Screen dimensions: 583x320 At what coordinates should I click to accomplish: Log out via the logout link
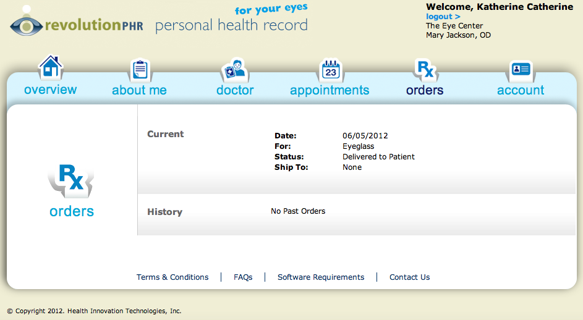[443, 17]
